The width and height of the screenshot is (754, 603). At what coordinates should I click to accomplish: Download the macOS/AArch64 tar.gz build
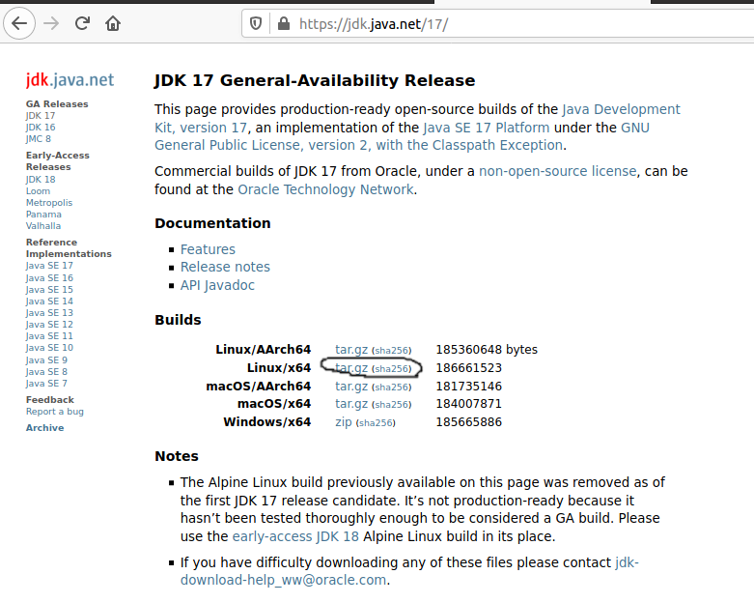pos(351,387)
